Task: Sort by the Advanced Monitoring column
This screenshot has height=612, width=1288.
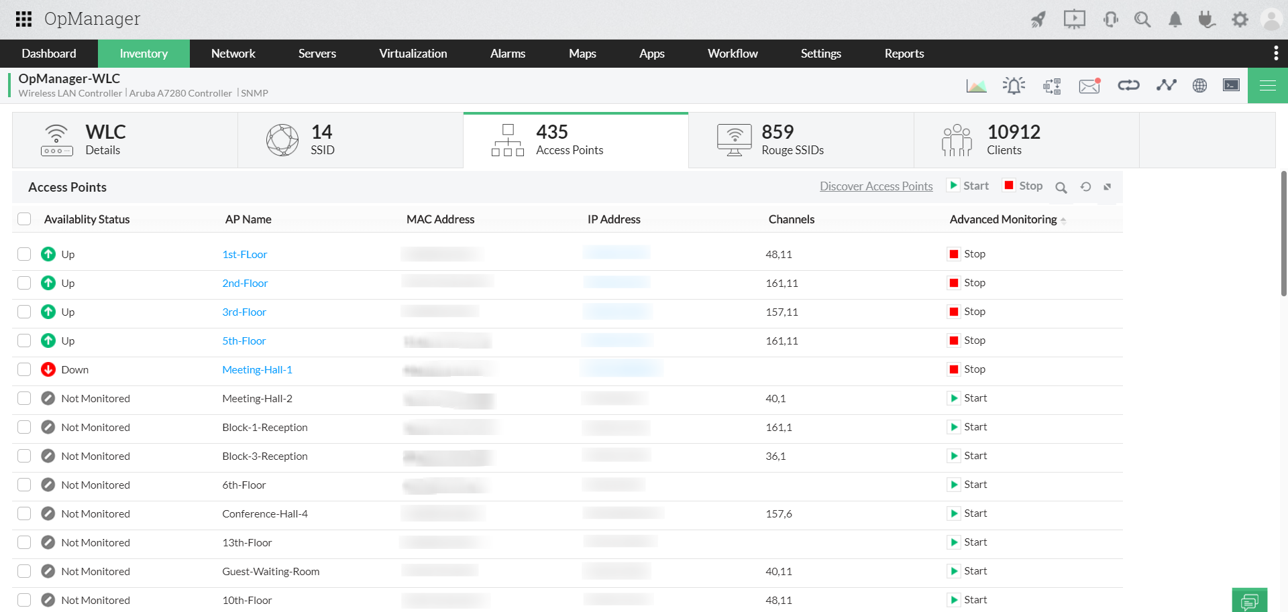Action: (1008, 219)
